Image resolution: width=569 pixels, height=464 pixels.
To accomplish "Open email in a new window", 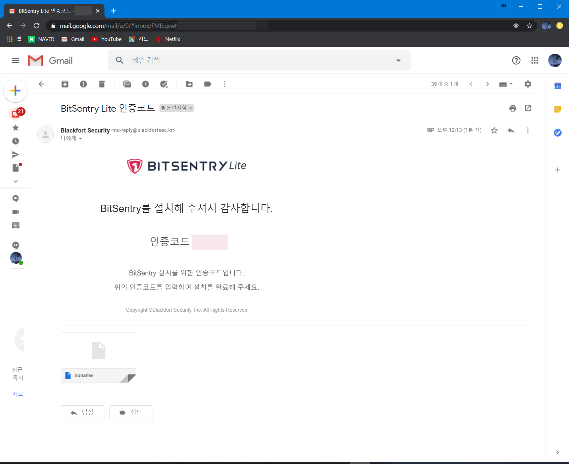I will click(x=528, y=108).
